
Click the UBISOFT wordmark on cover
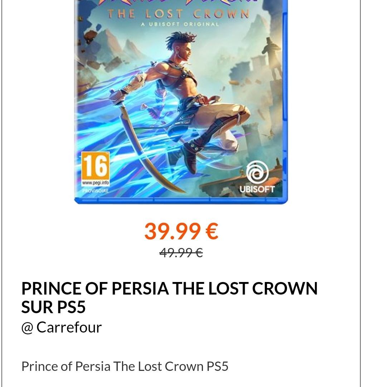click(257, 189)
